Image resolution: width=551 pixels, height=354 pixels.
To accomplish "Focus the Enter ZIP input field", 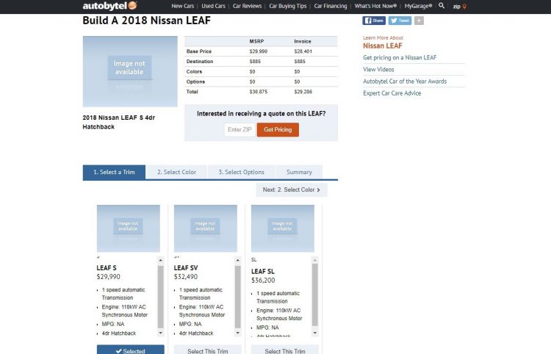I will coord(240,129).
